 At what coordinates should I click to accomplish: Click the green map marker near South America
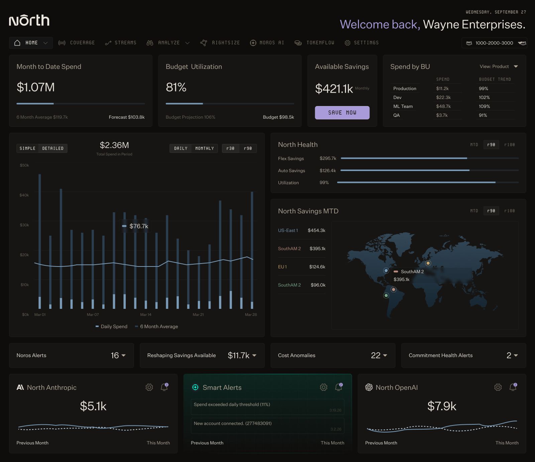[386, 296]
